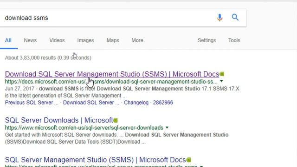Click snippet starting Get started with Microsoft SQL

[116, 138]
